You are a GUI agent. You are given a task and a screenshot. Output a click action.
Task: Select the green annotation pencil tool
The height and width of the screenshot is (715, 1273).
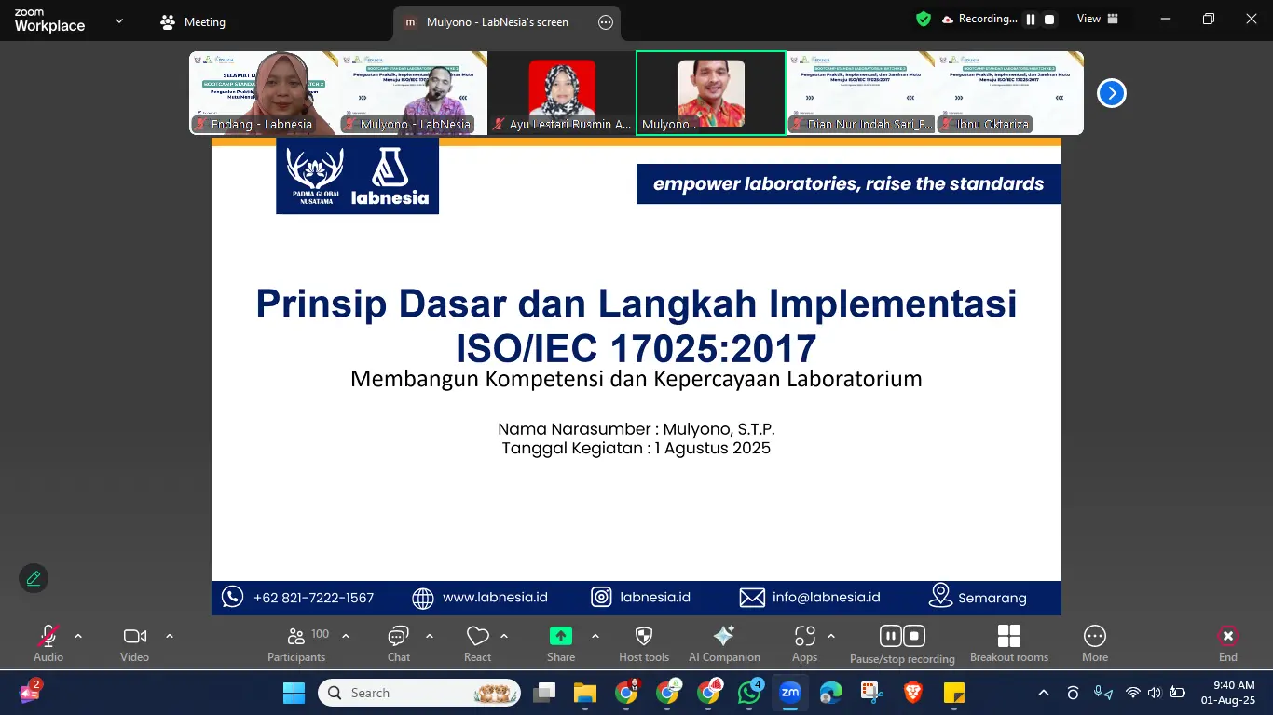(34, 578)
